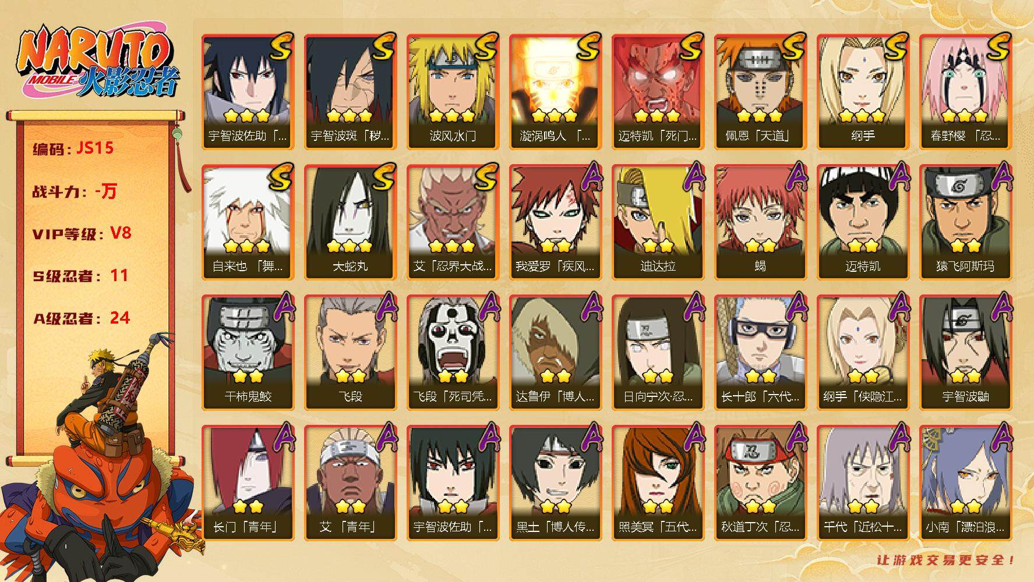This screenshot has width=1034, height=582.
Task: Select the 长门「青年」 ninja card
Action: point(248,482)
